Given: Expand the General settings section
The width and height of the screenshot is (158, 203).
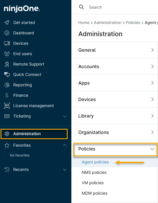Looking at the screenshot, I should tap(115, 50).
